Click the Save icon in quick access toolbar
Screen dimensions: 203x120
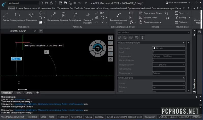tap(65, 3)
